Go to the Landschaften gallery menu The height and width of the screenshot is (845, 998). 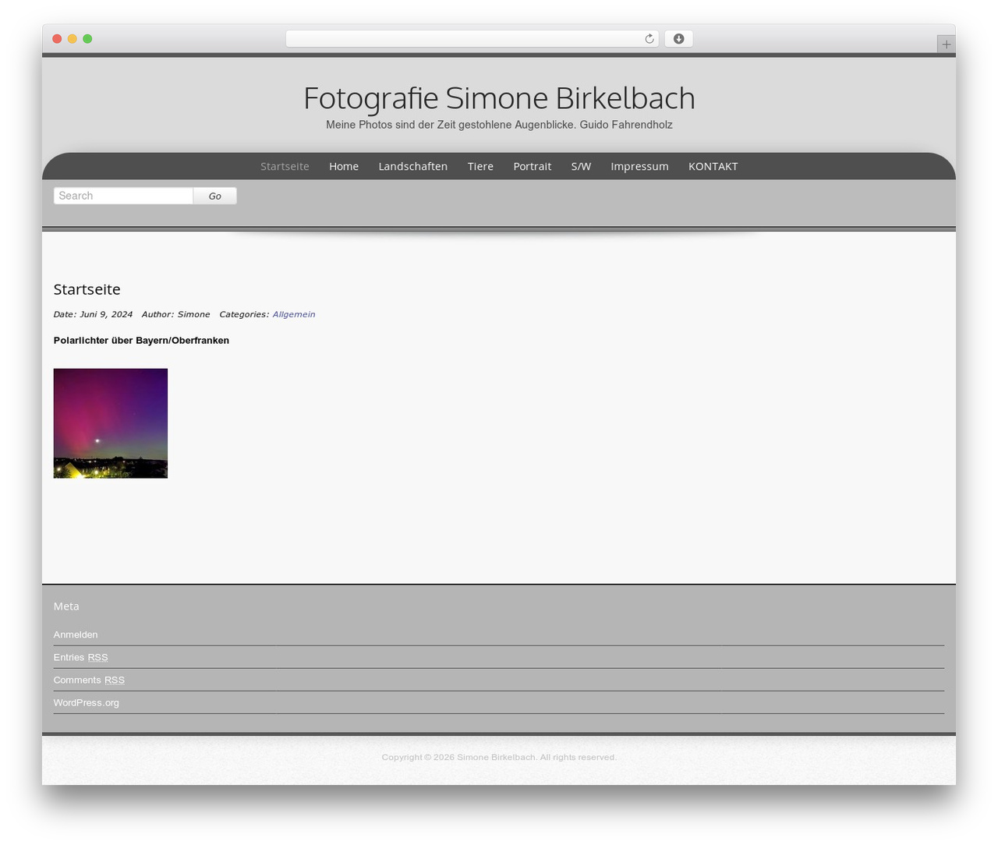click(x=413, y=166)
